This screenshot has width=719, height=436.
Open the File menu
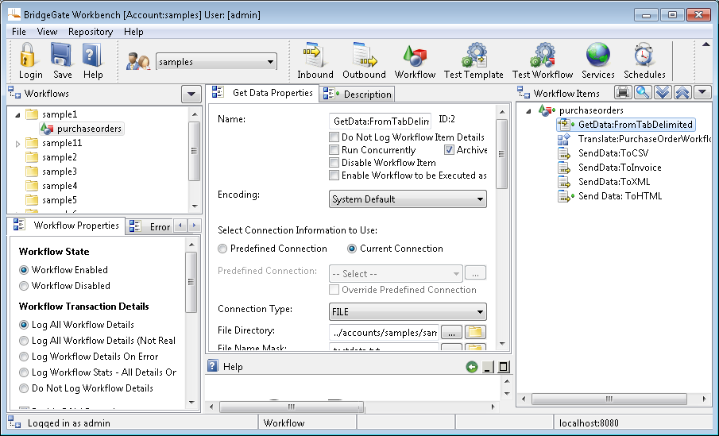[19, 32]
